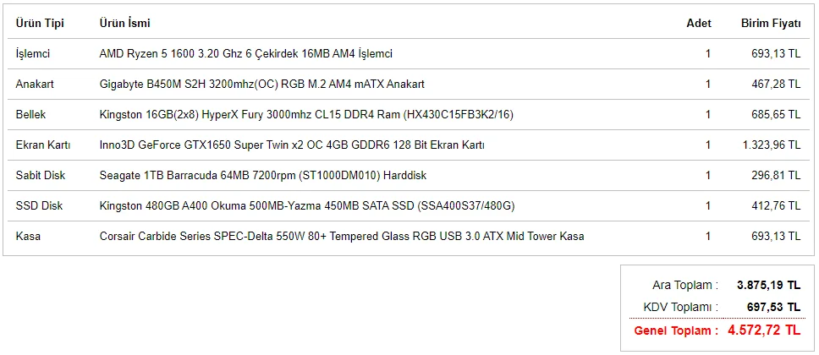Click the Adet column header
Viewport: 819px width, 355px height.
tap(698, 24)
